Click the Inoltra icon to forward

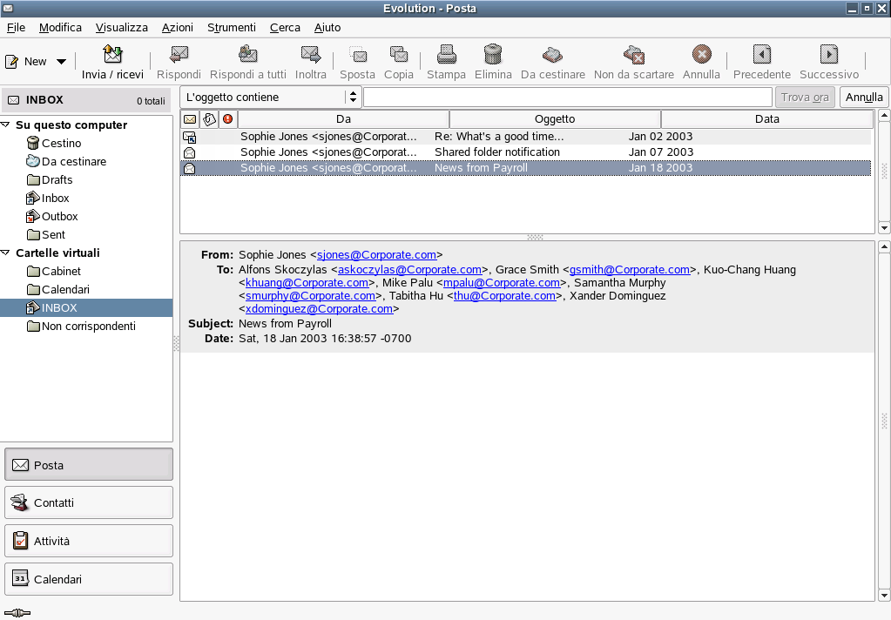click(308, 54)
